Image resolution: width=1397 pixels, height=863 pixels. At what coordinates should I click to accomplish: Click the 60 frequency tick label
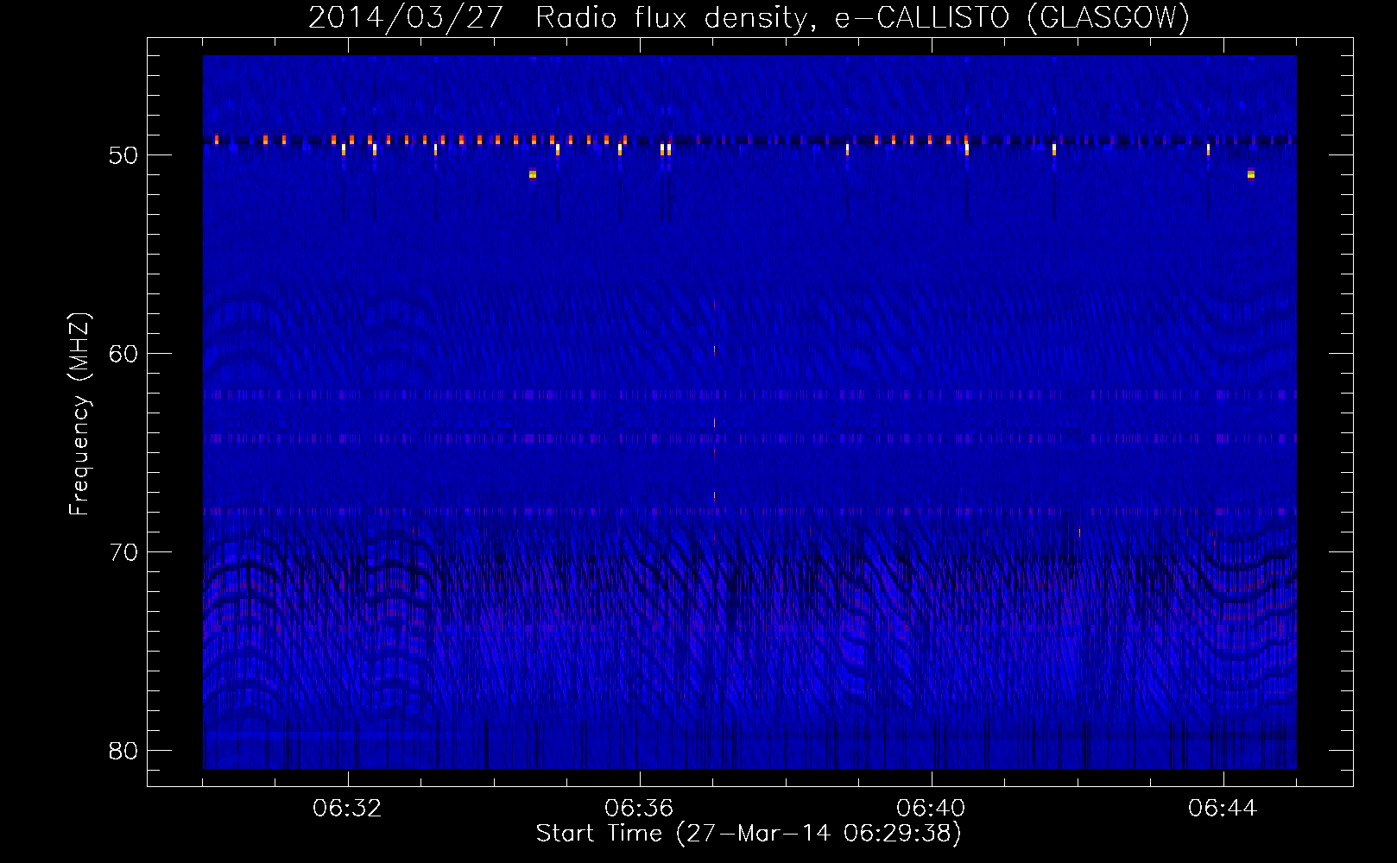click(x=123, y=355)
